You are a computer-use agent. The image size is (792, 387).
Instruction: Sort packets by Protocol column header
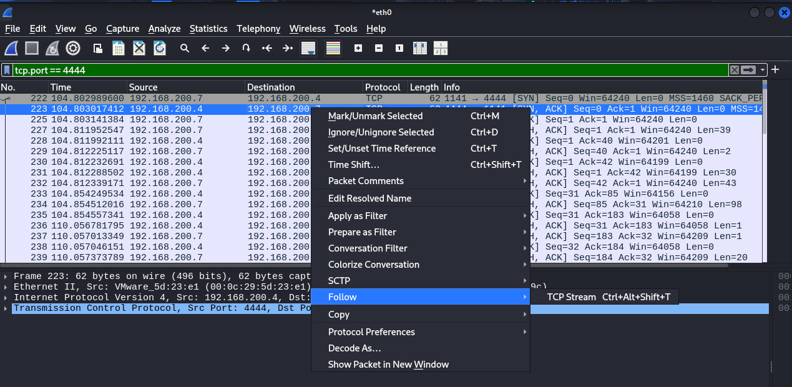coord(385,87)
